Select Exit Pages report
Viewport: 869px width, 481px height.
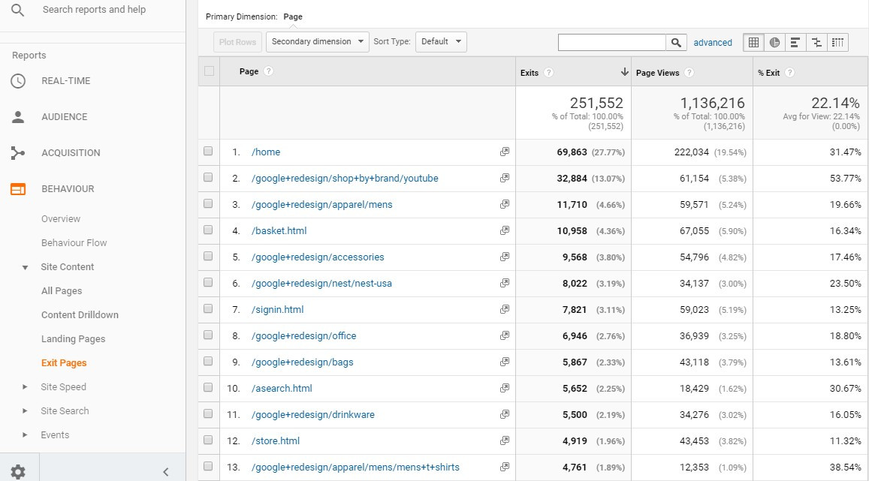coord(64,362)
